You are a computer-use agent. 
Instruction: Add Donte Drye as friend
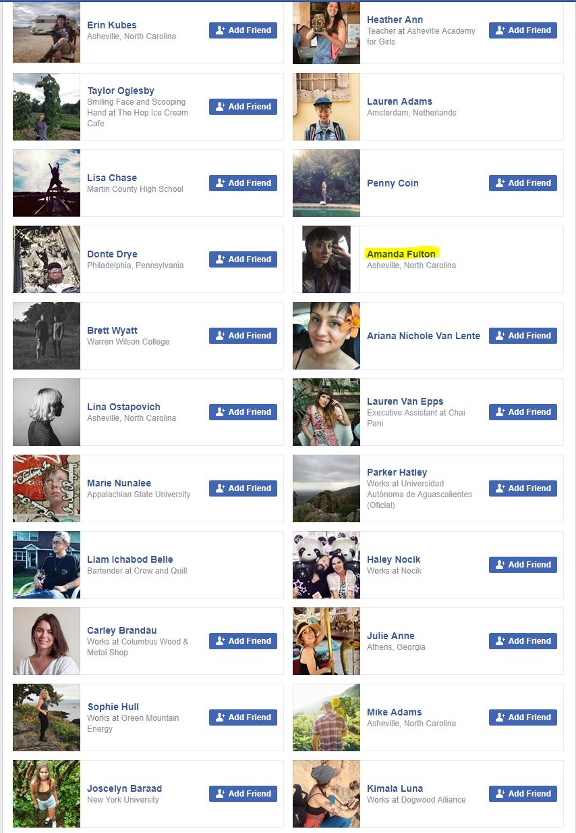pyautogui.click(x=243, y=259)
